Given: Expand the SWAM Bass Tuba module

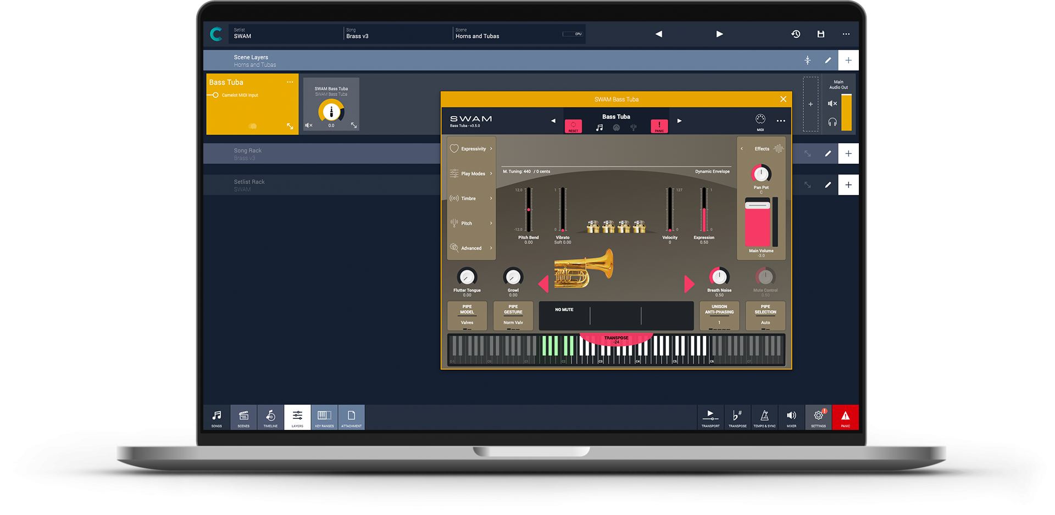Looking at the screenshot, I should [354, 125].
